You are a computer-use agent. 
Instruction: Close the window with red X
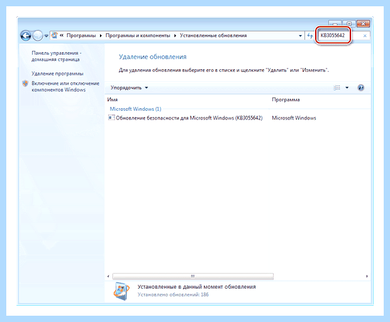tap(364, 24)
